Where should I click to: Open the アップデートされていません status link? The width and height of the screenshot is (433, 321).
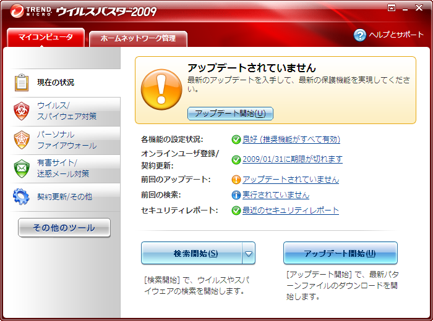291,180
